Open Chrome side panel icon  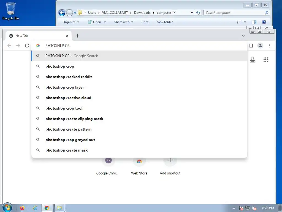251,46
